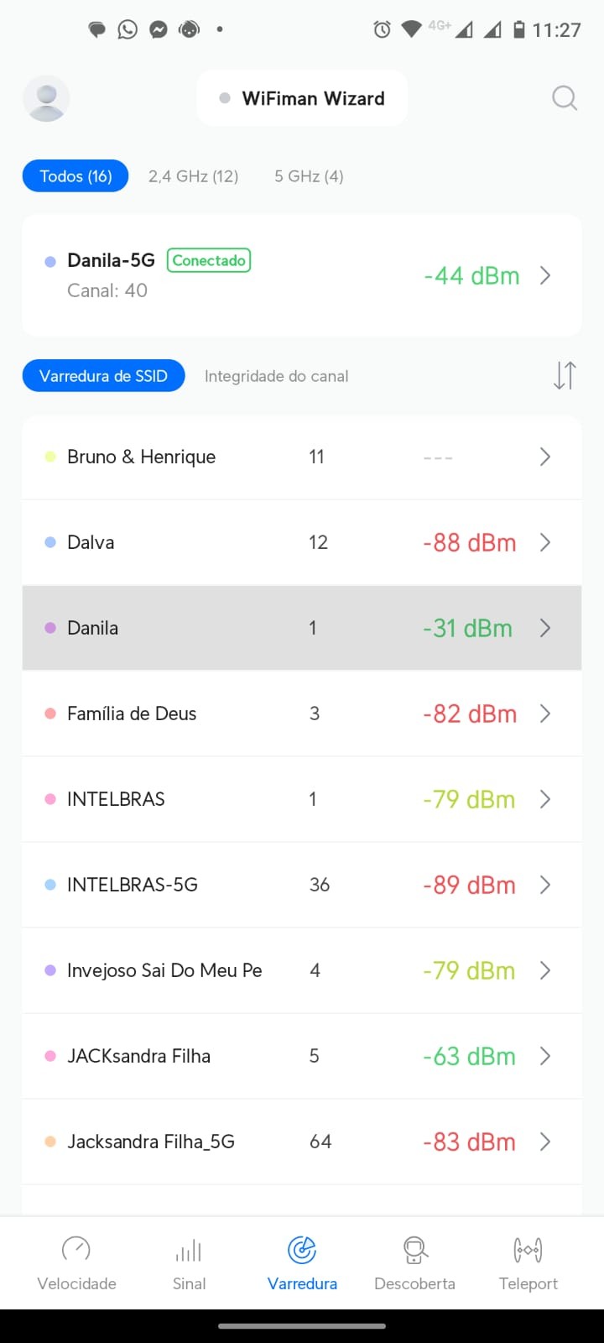
Task: Open the search magnifier icon
Action: pyautogui.click(x=565, y=98)
